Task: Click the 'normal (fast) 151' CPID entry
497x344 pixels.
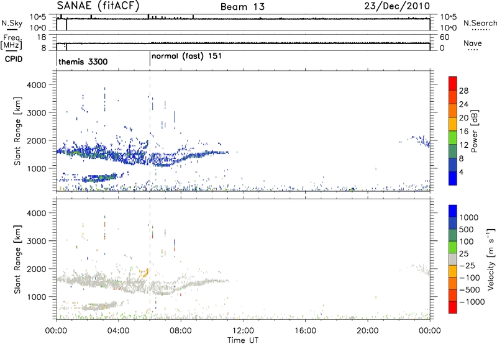Action: click(x=186, y=57)
